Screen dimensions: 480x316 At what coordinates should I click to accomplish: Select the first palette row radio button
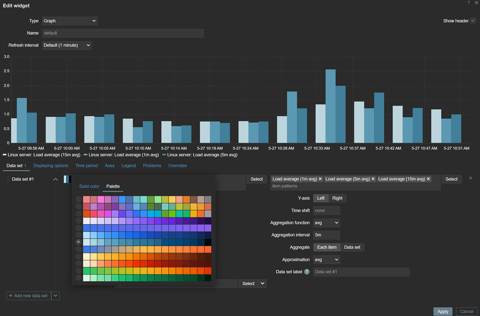79,199
